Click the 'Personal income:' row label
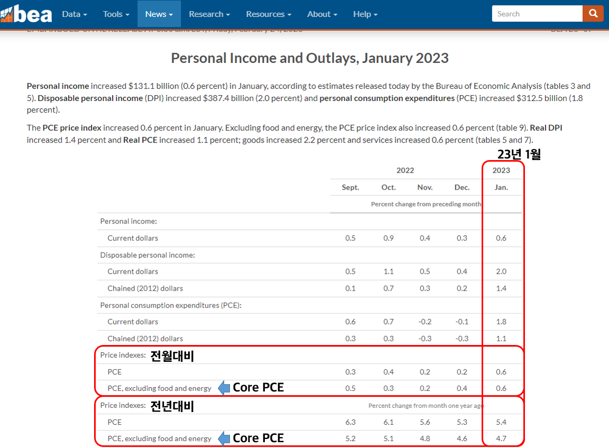 coord(128,221)
